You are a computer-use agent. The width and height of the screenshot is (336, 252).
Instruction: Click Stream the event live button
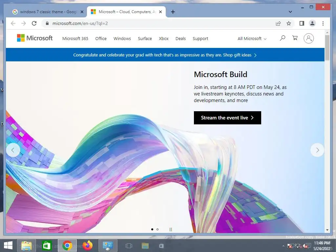tap(227, 118)
